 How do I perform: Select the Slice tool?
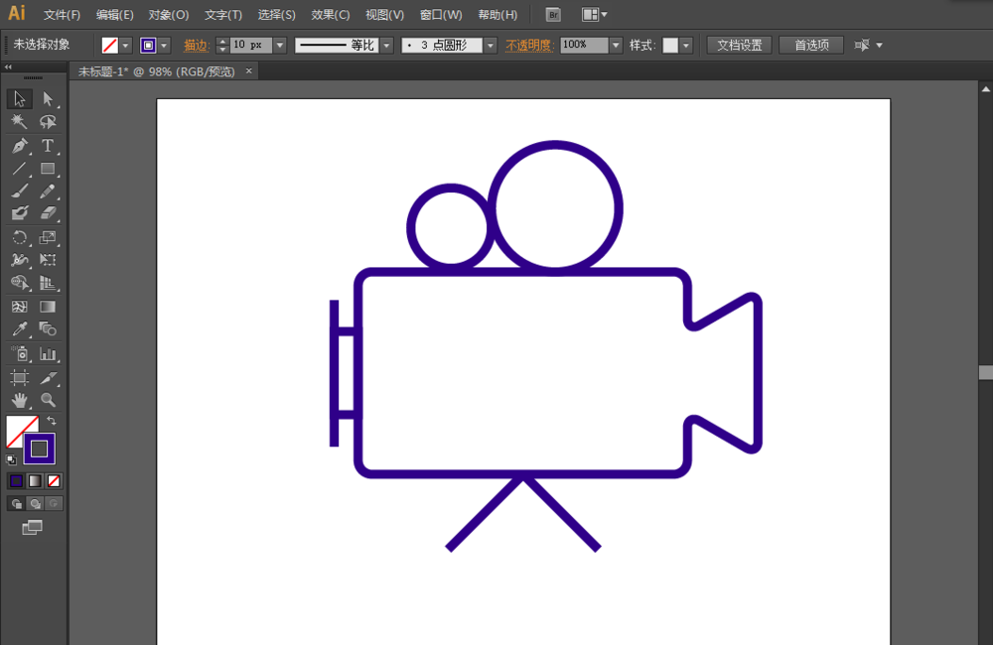[x=48, y=377]
